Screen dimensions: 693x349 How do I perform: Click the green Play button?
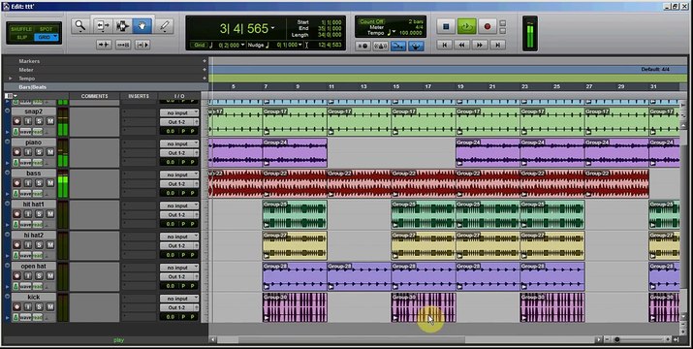(467, 26)
